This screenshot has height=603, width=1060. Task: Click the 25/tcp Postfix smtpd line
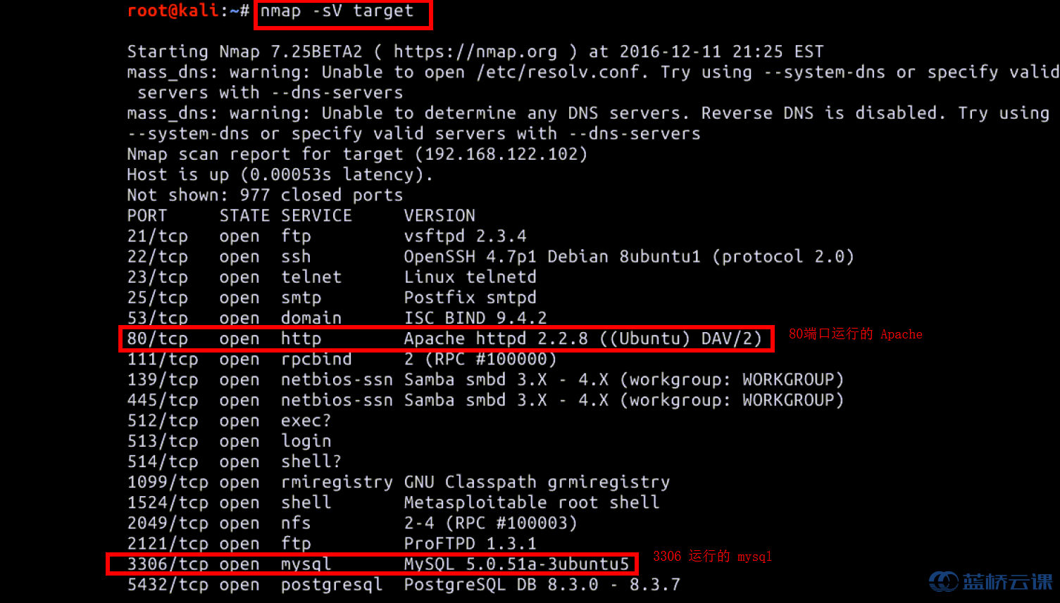coord(332,298)
